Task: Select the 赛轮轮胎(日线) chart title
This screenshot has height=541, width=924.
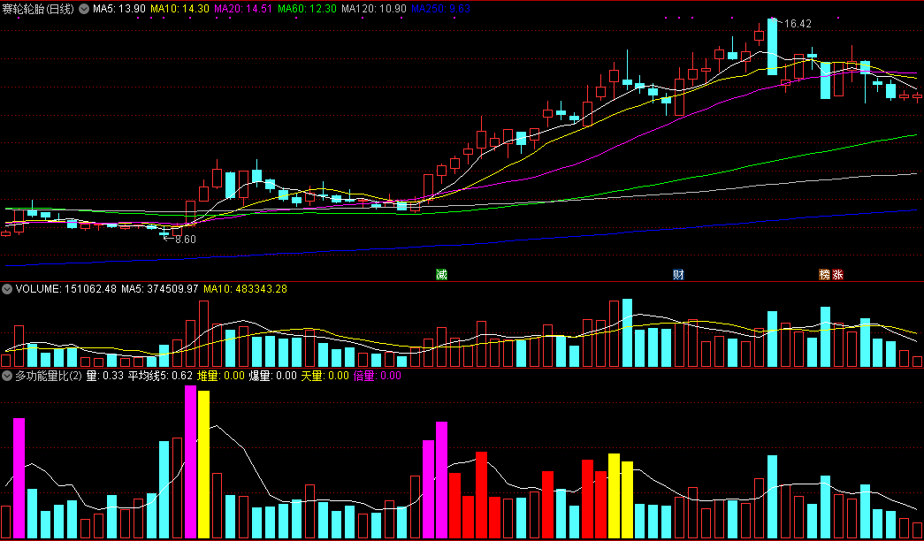Action: (39, 10)
